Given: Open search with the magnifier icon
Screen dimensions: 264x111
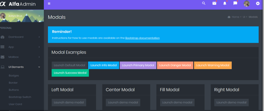Looking at the screenshot, I should (204, 3).
